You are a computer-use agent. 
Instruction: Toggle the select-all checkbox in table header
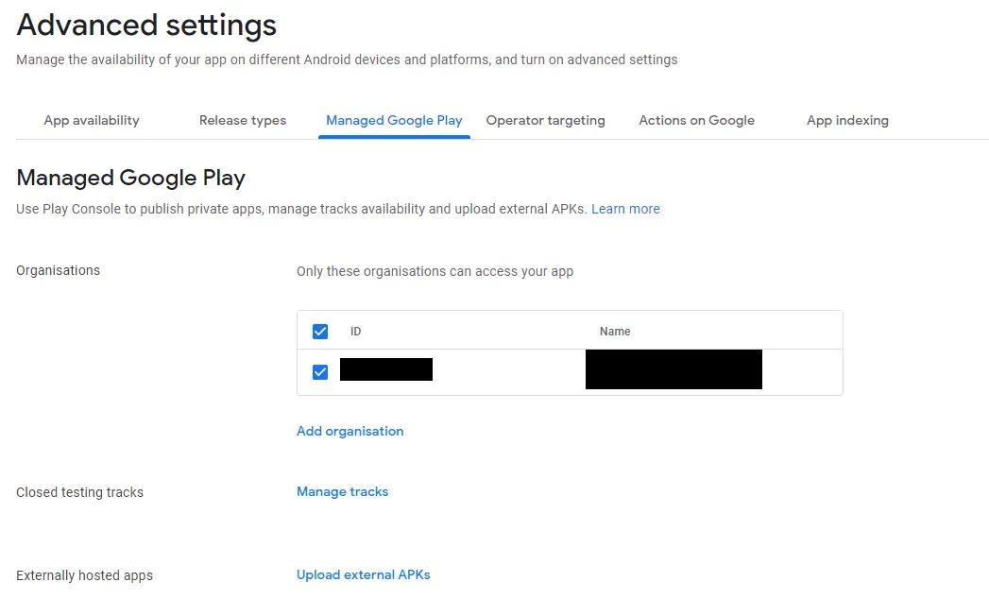point(320,332)
